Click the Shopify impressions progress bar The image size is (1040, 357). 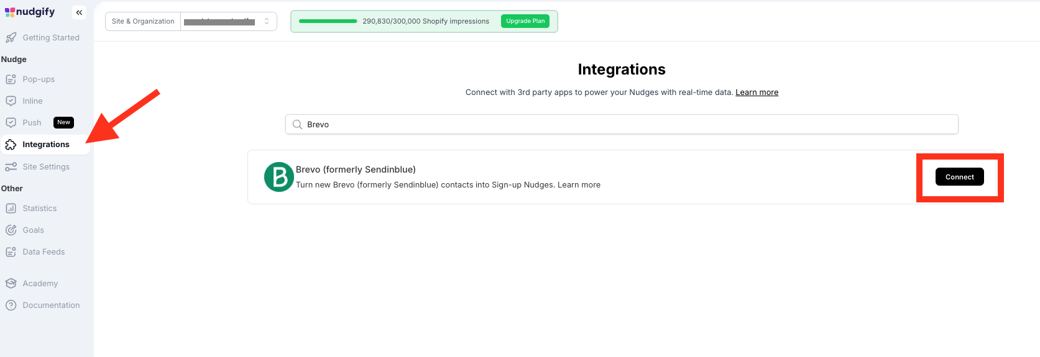[x=328, y=21]
